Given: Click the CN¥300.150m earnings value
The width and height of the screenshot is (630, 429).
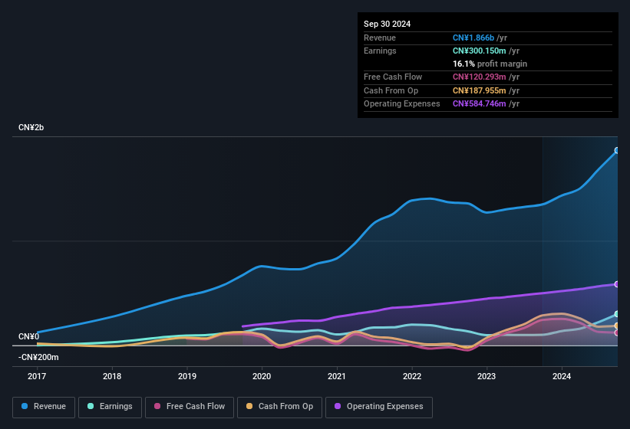Looking at the screenshot, I should [480, 51].
